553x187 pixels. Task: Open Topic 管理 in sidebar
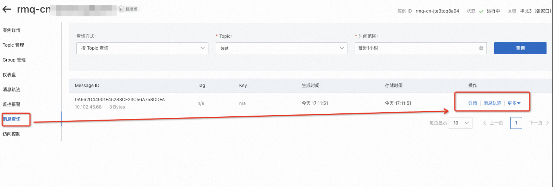[x=13, y=45]
